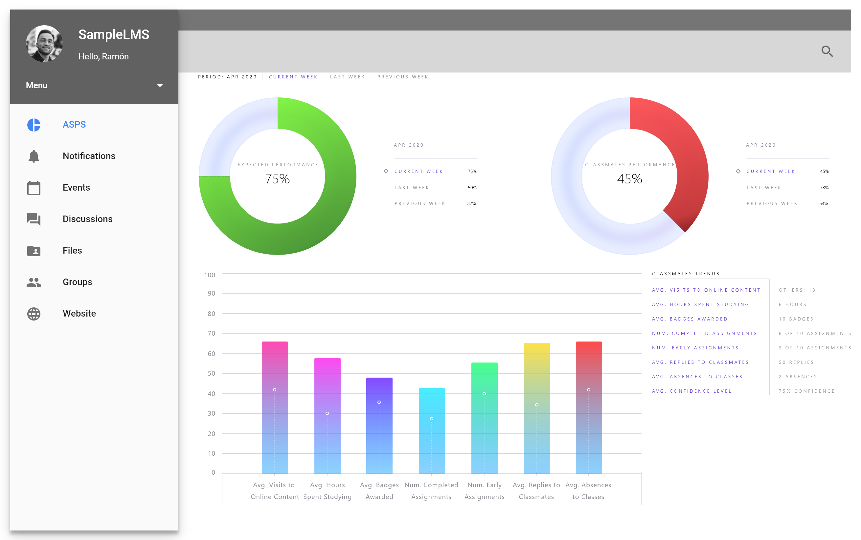Viewport: 861px width, 540px height.
Task: Expand the Menu dropdown arrow
Action: point(160,85)
